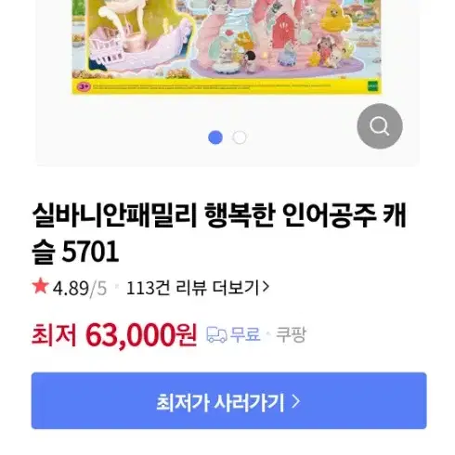
Task: Open 113건 리뷰 더보기 link
Action: click(198, 288)
